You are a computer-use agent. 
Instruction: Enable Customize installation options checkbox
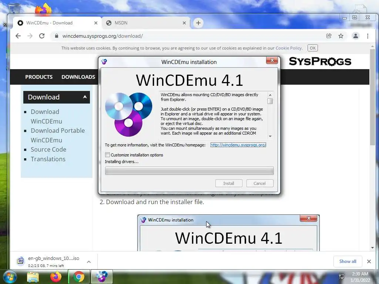[x=108, y=155]
